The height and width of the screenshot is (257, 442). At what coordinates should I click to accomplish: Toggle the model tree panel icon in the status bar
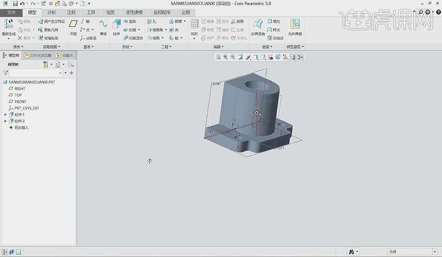(x=4, y=252)
